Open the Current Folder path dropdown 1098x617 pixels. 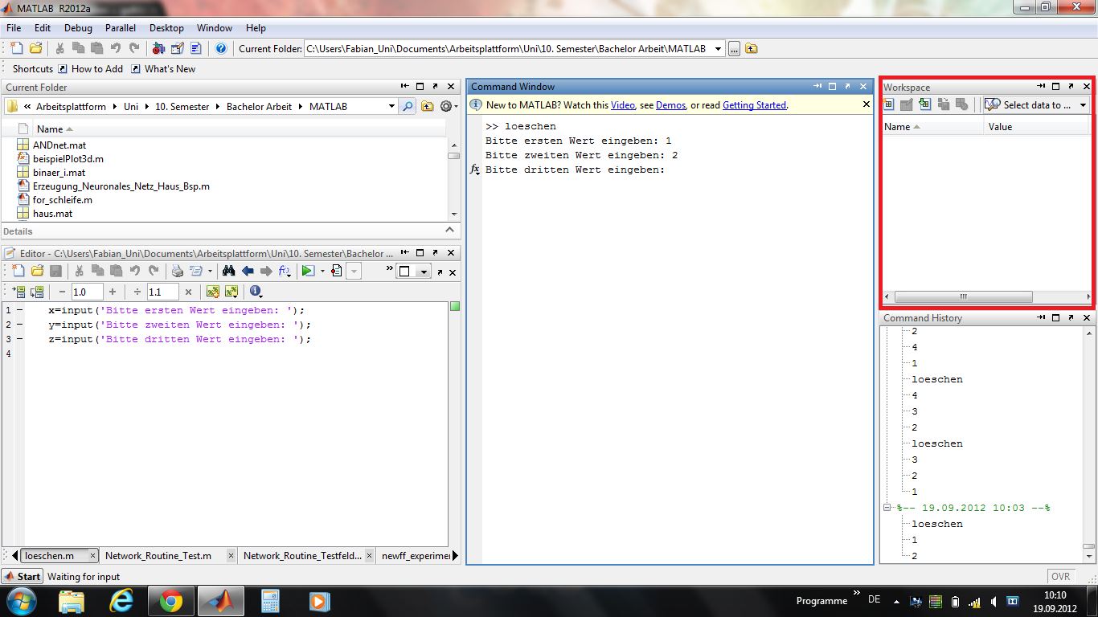tap(719, 49)
